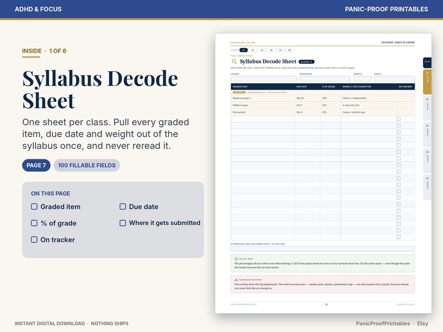Click the Quick Win checkmark circle icon
This screenshot has height=332, width=443.
tap(236, 258)
